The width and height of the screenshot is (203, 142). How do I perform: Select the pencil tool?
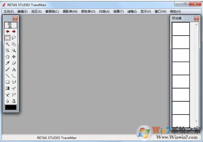tap(7, 69)
